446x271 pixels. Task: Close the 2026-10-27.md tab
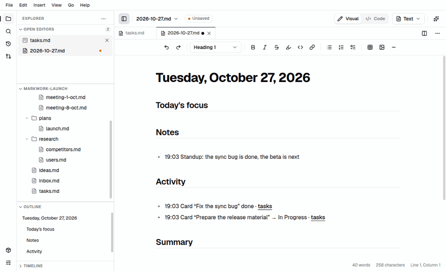[209, 33]
